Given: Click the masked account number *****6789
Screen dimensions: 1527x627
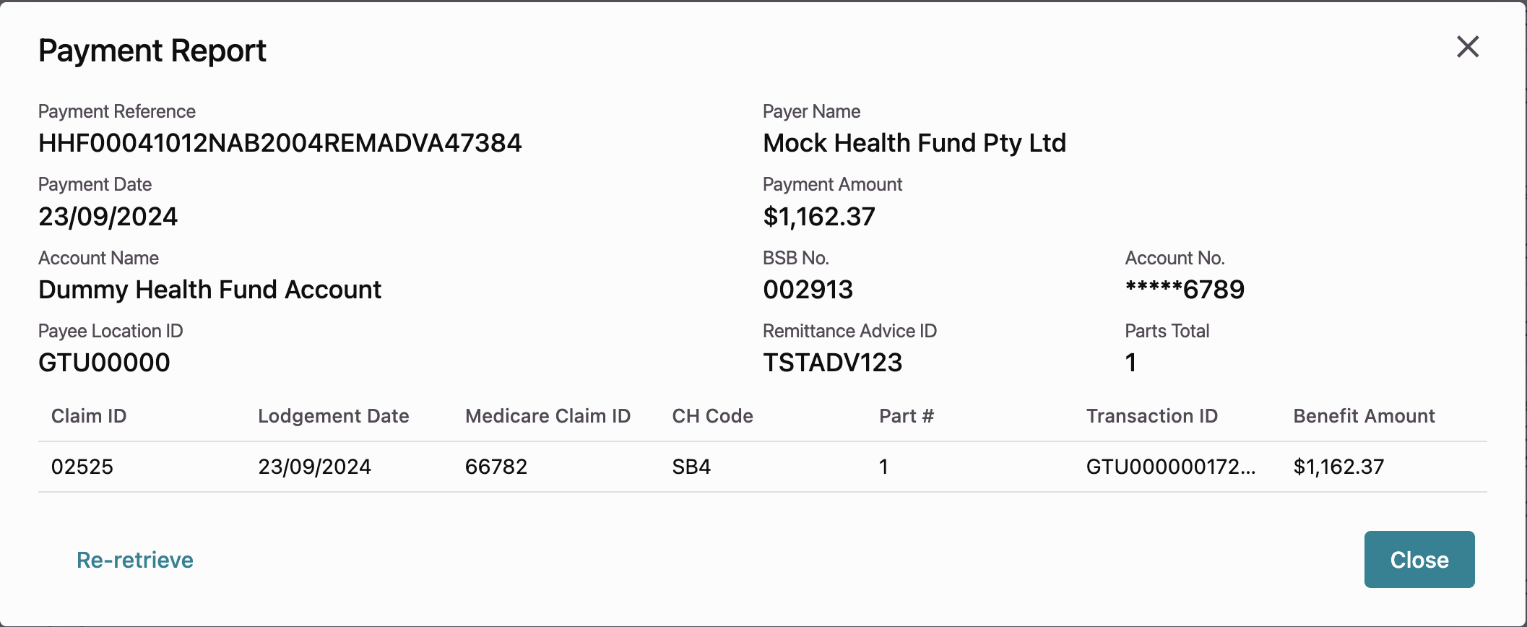Looking at the screenshot, I should 1185,290.
